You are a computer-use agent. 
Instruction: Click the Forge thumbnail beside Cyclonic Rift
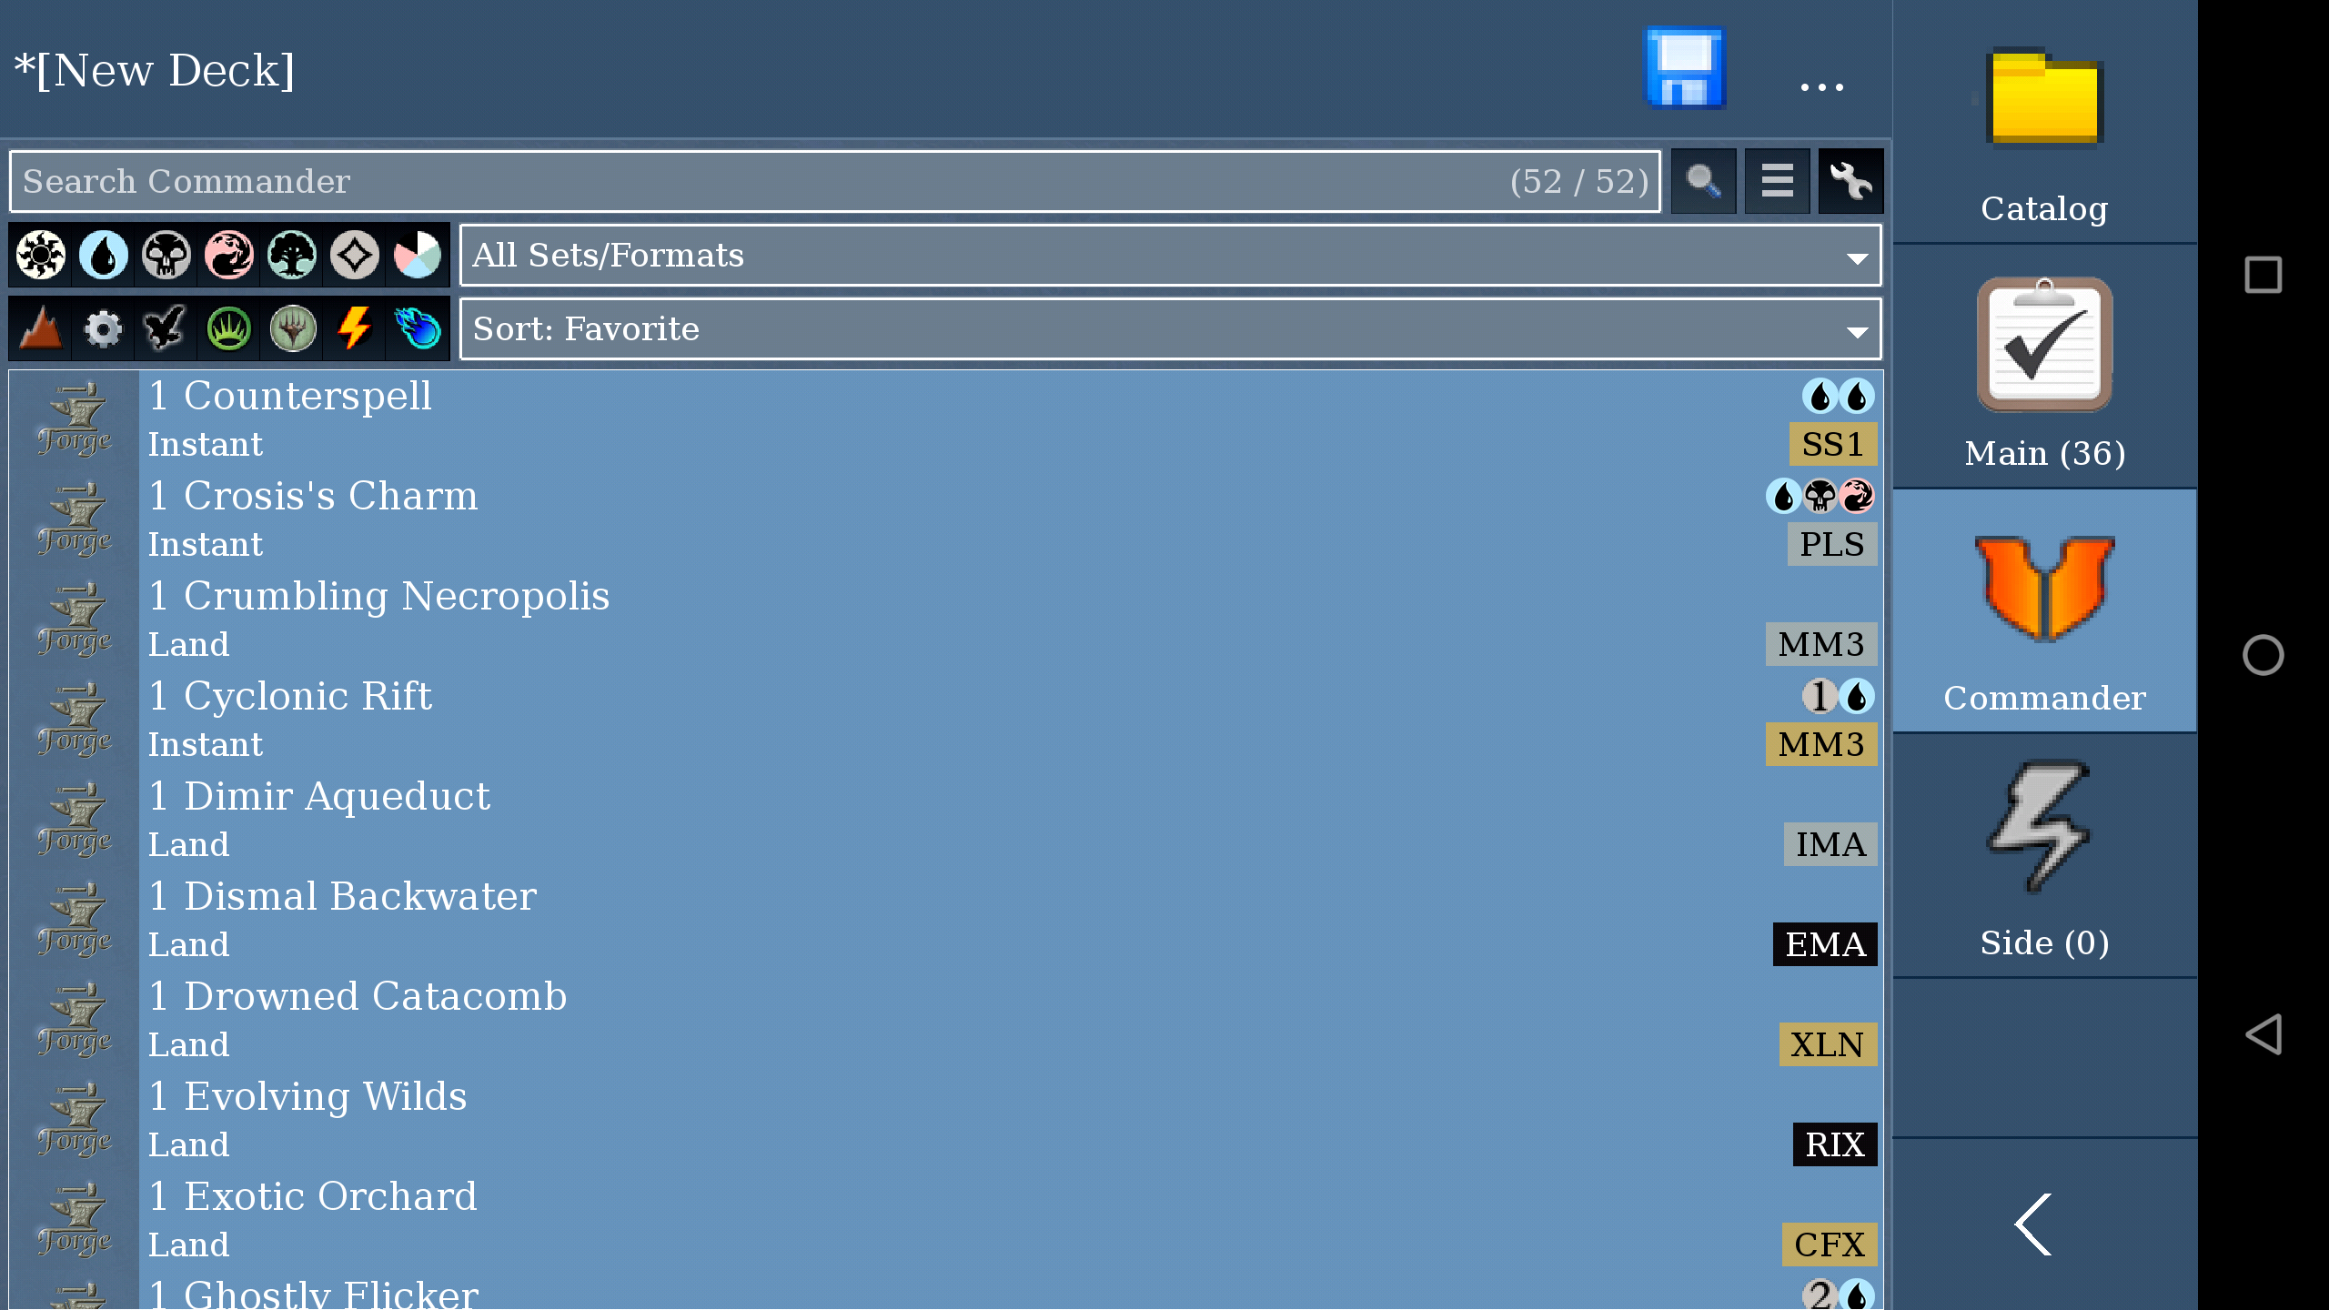tap(76, 720)
